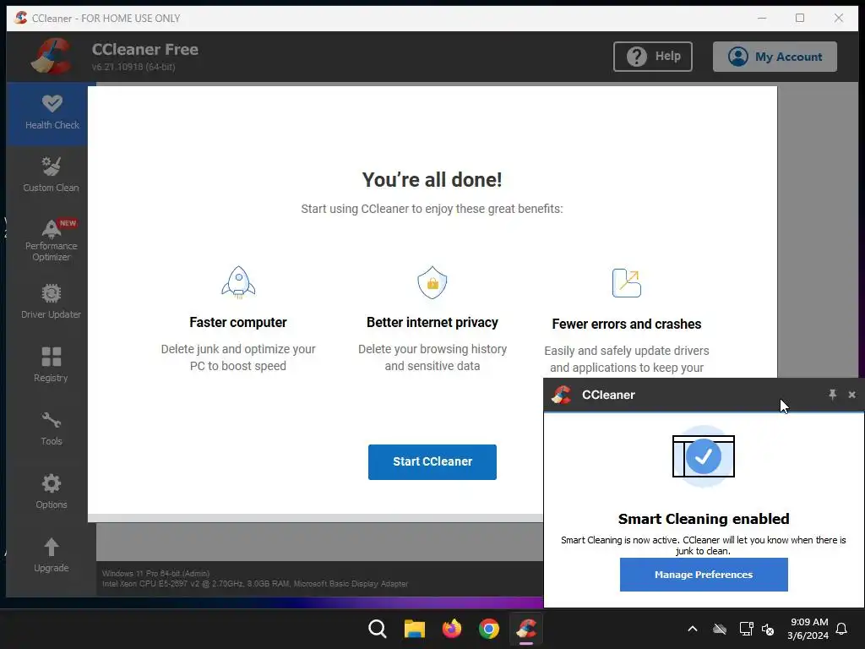This screenshot has height=649, width=865.
Task: Click the OneDrive cloud tray icon
Action: coord(720,629)
